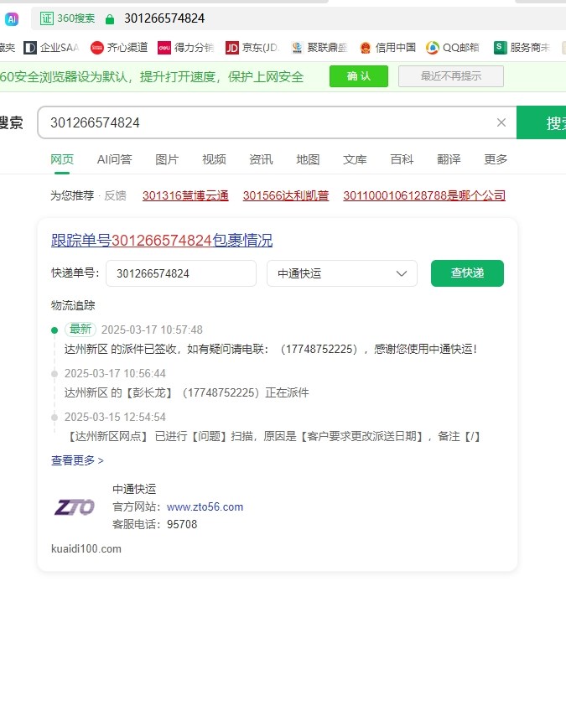Image resolution: width=566 pixels, height=701 pixels.
Task: Click the ZTO express logo
Action: click(75, 507)
